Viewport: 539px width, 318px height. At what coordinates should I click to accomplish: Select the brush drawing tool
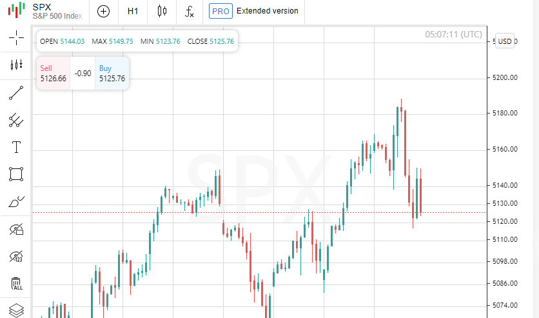pos(16,202)
